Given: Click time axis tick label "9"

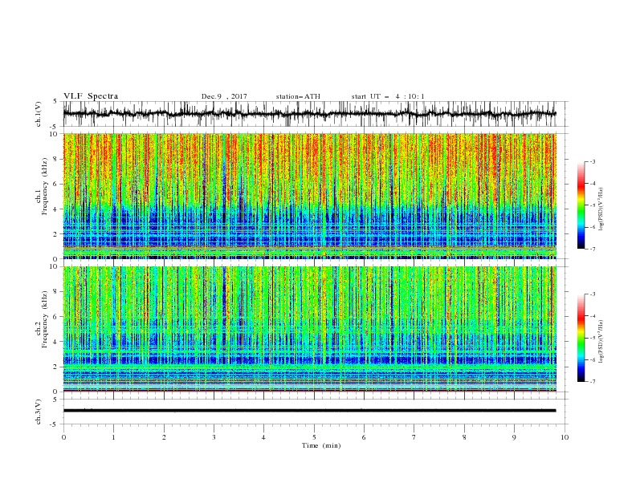Looking at the screenshot, I should click(514, 437).
